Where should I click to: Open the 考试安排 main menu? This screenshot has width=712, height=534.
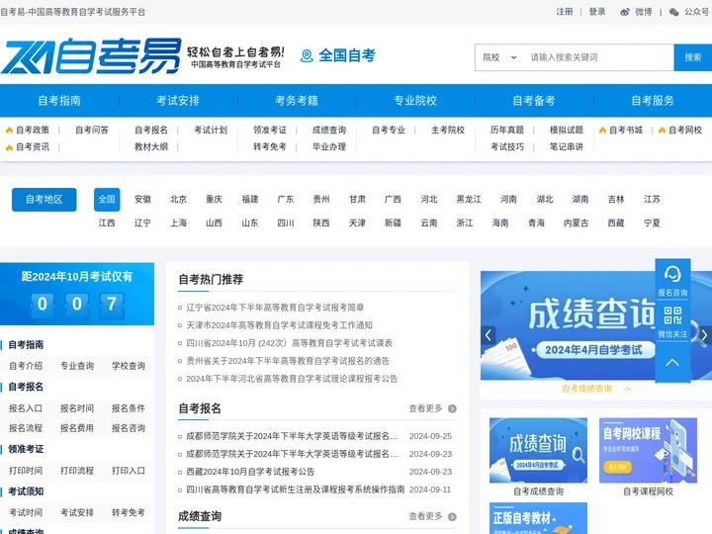(178, 100)
